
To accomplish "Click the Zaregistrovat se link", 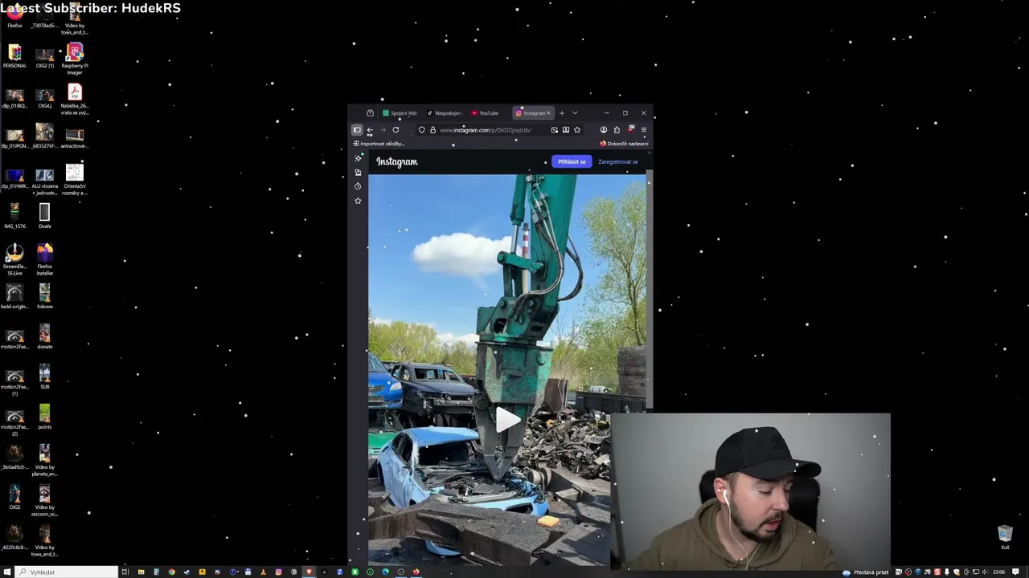I will point(618,161).
